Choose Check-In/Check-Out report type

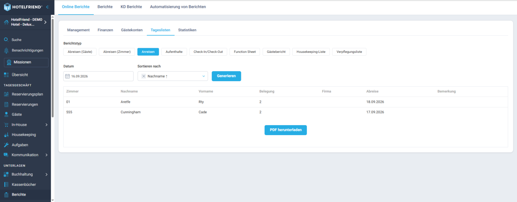208,52
